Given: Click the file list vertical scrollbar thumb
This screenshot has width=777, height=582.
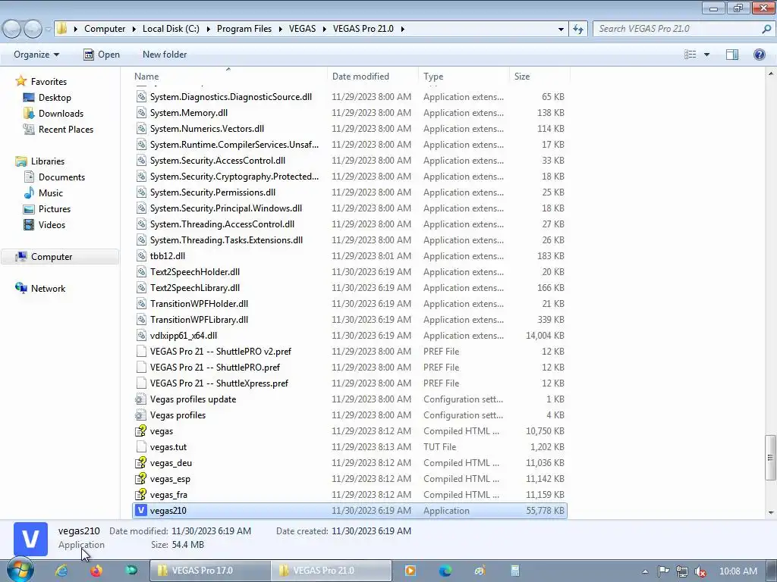Looking at the screenshot, I should [x=770, y=457].
